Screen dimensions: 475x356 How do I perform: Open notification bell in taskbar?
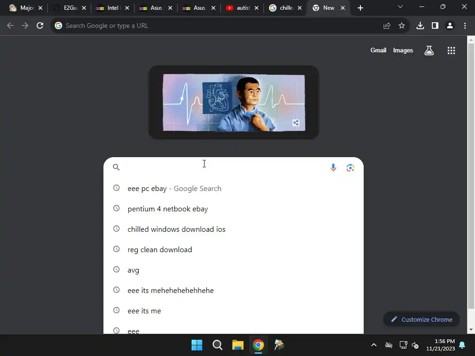[x=462, y=345]
